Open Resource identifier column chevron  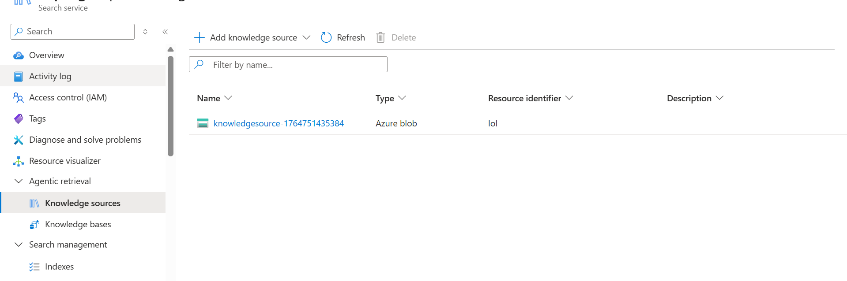click(569, 98)
